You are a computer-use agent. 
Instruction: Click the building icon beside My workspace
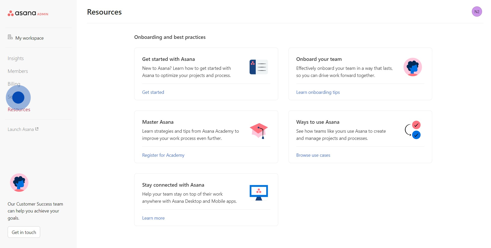point(10,37)
